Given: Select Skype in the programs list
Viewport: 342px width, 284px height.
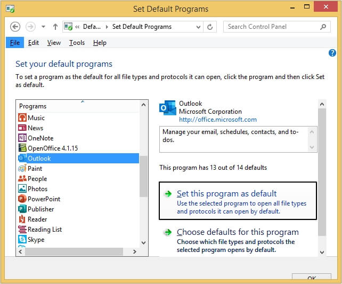Looking at the screenshot, I should pos(78,239).
